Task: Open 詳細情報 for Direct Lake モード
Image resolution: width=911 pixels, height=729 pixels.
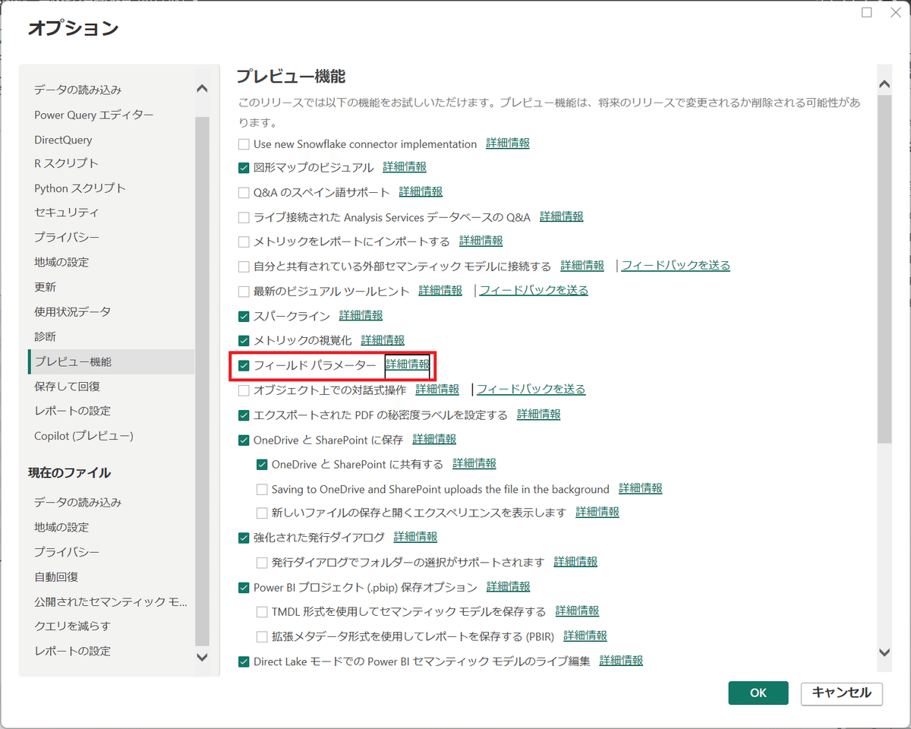Action: click(621, 661)
